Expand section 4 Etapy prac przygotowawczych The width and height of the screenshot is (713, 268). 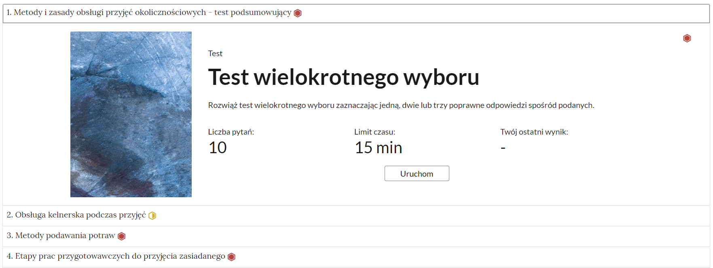coord(356,257)
